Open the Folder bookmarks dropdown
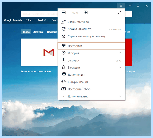The image size is (153, 138). [30, 20]
